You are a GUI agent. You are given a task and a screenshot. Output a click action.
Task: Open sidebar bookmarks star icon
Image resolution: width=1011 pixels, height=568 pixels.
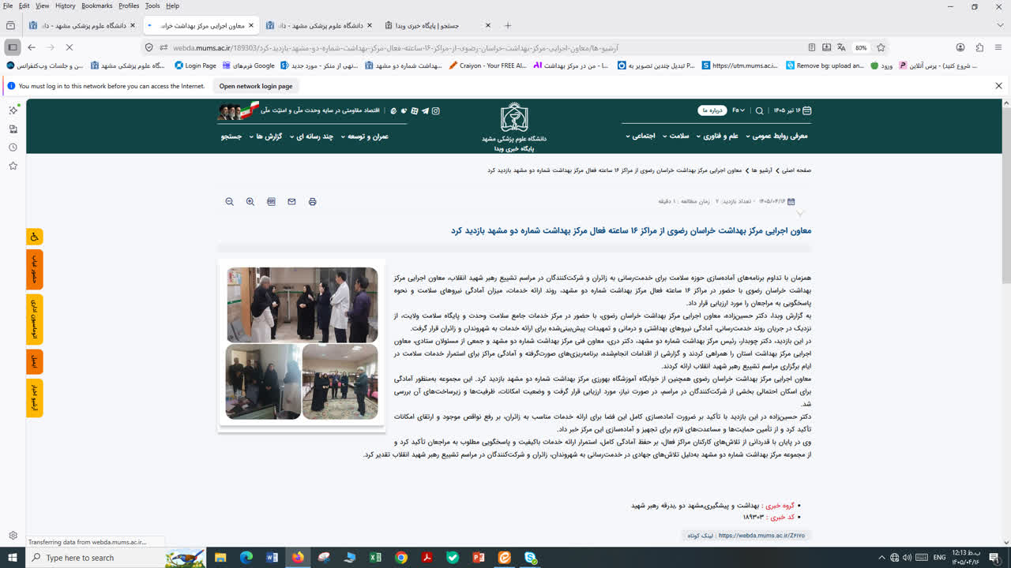tap(13, 166)
